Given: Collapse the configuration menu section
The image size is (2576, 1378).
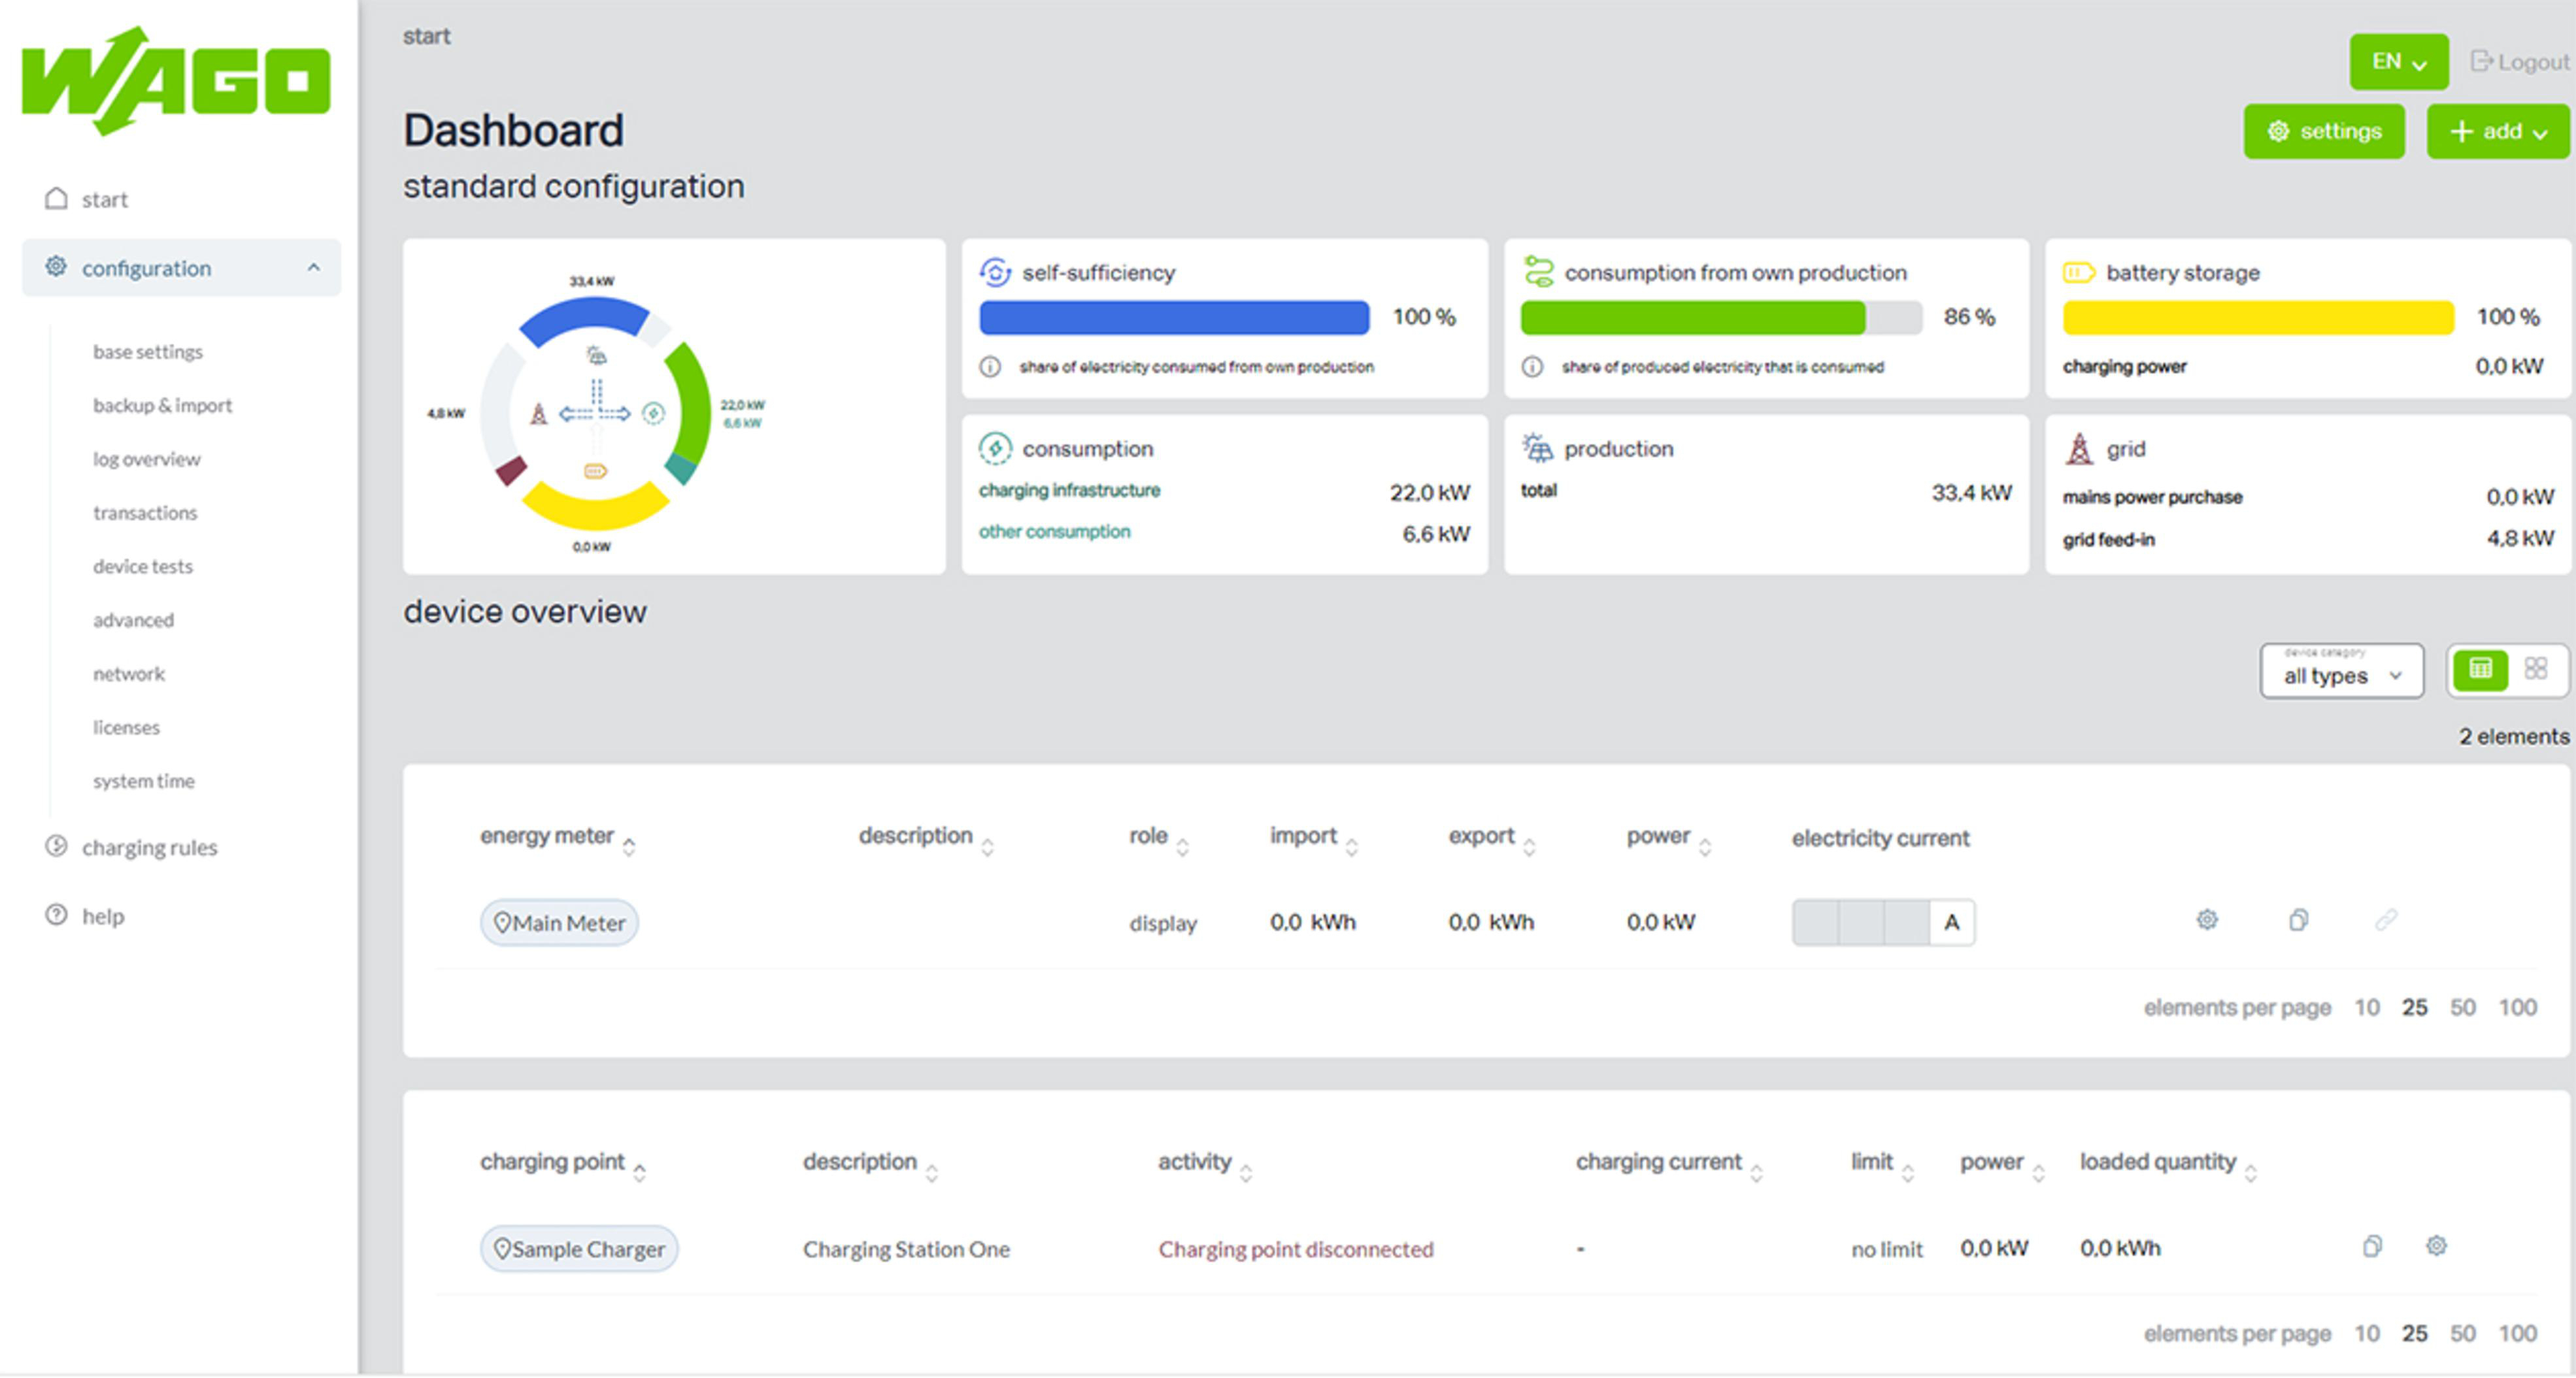Looking at the screenshot, I should [x=313, y=268].
